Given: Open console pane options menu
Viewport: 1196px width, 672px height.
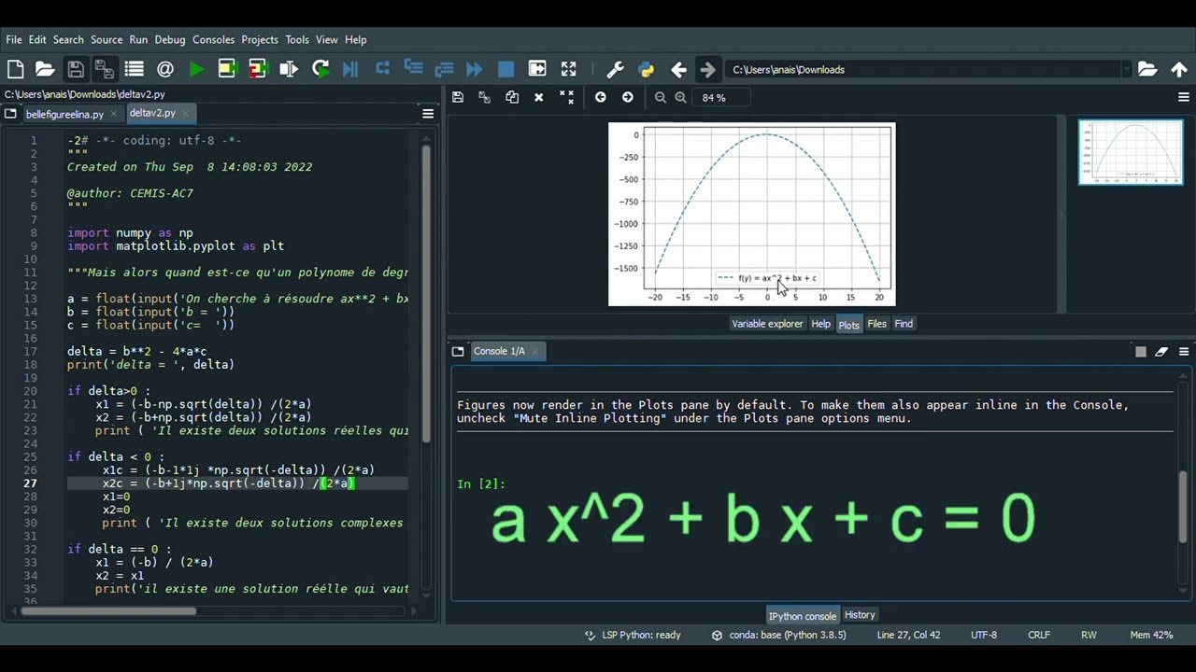Looking at the screenshot, I should (x=1184, y=352).
